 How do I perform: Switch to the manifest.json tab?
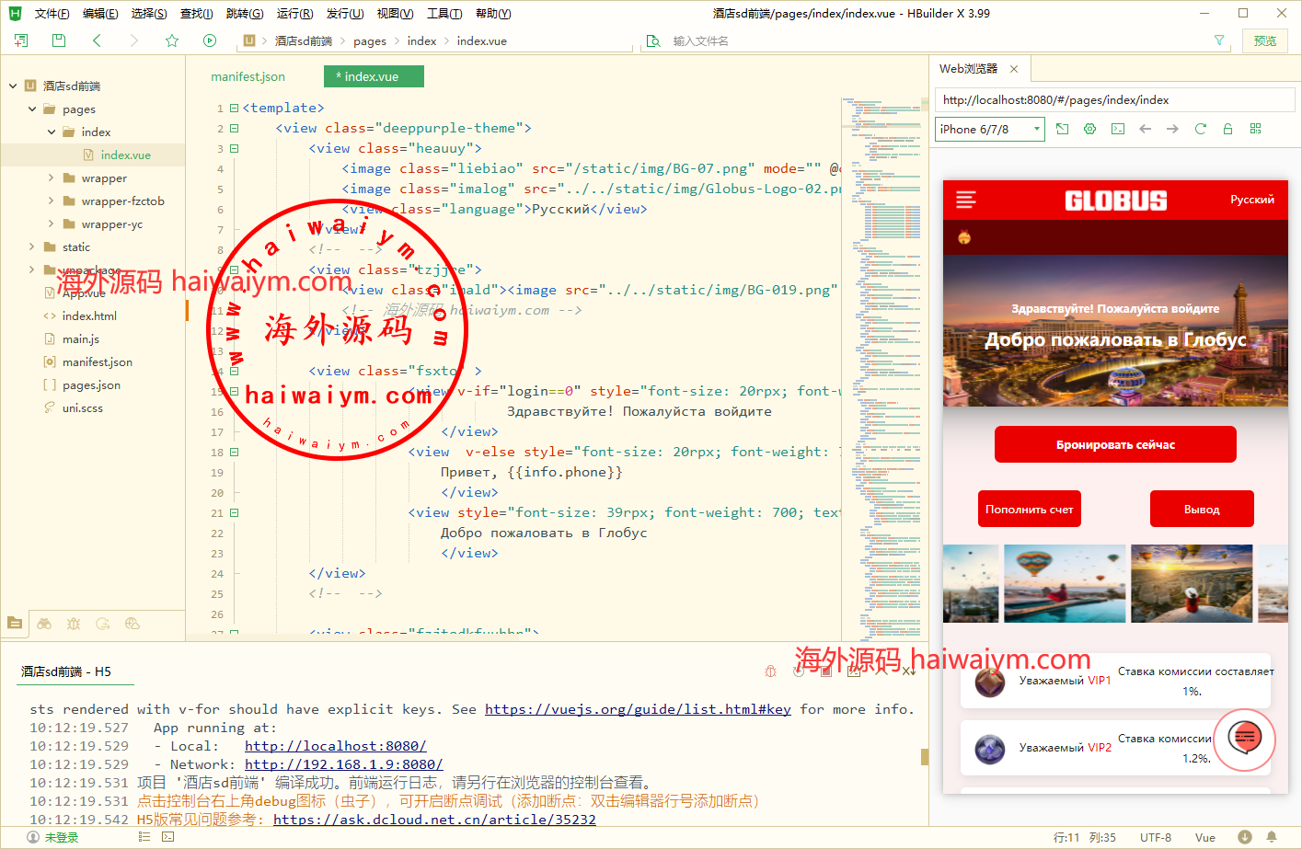pyautogui.click(x=248, y=76)
